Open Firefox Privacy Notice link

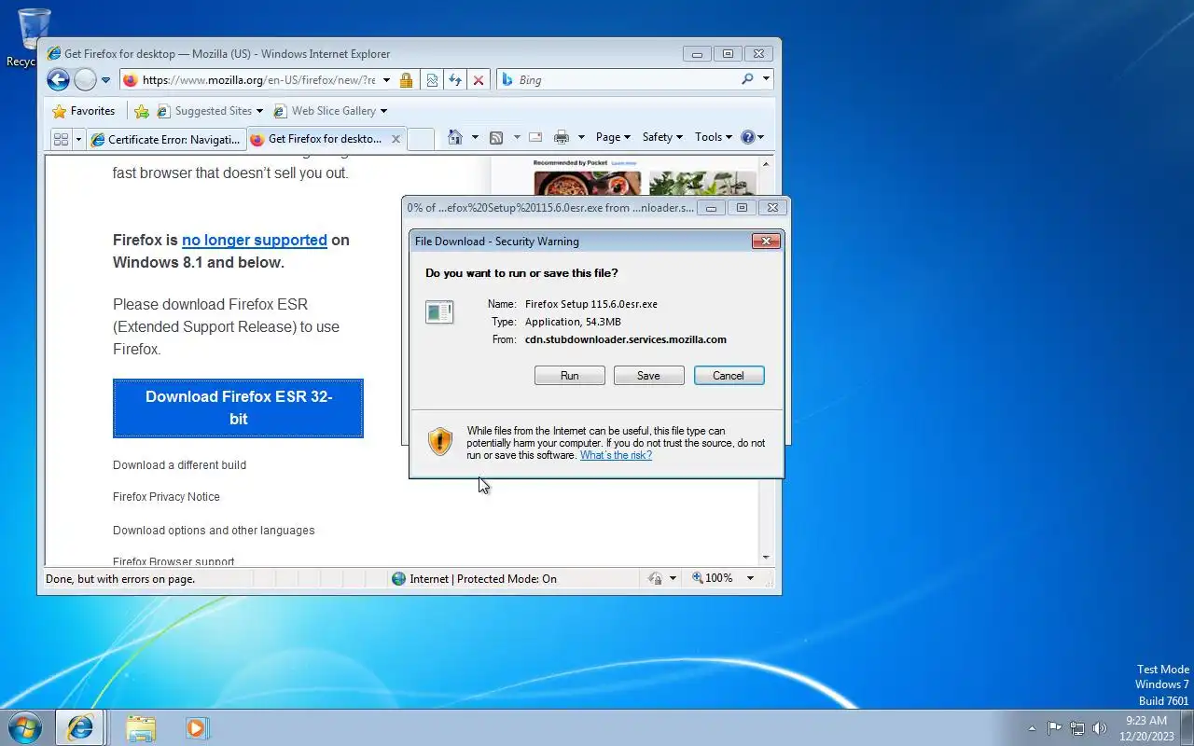pos(166,497)
